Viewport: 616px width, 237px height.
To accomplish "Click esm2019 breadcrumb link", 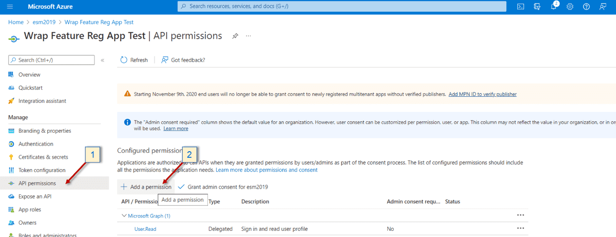I will (44, 22).
